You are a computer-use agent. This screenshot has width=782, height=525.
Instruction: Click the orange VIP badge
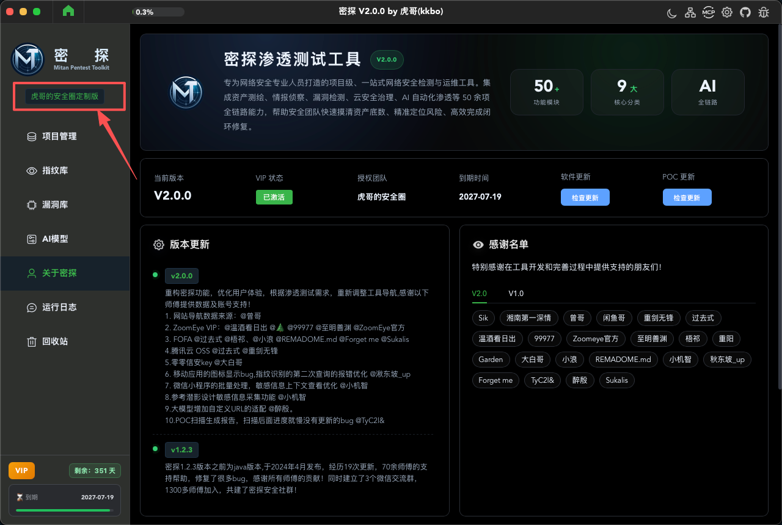(21, 471)
